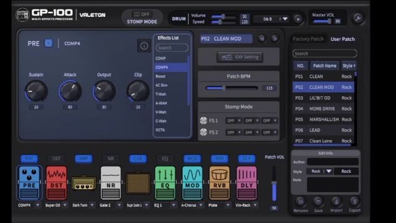Select the EQ pedal icon

click(165, 183)
